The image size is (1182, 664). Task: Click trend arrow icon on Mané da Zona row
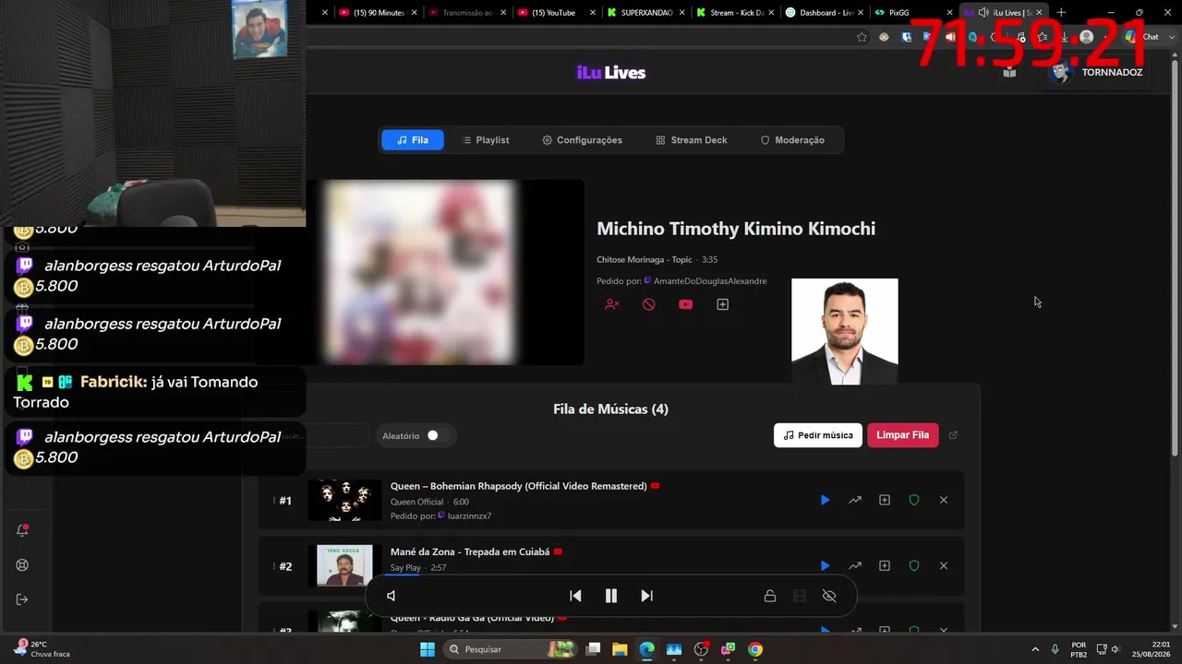855,565
